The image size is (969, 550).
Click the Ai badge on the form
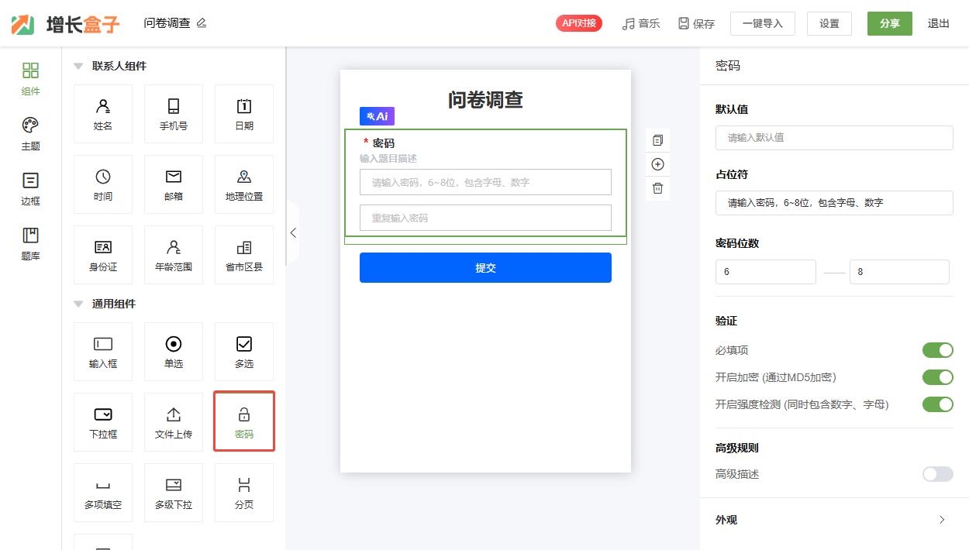[377, 116]
